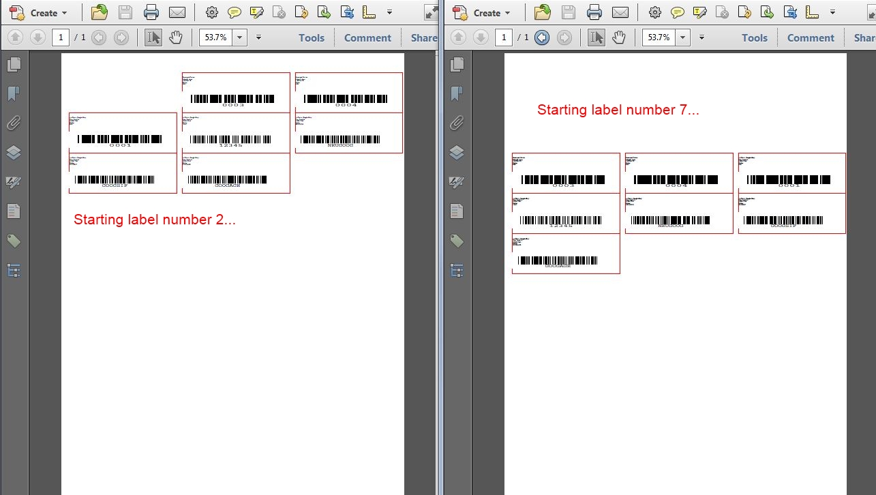
Task: Open the Bookmarks panel in left window sidebar
Action: tap(14, 94)
